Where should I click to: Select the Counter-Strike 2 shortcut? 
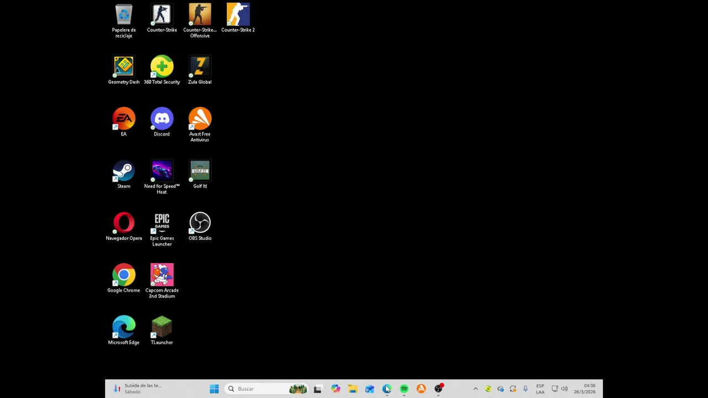[238, 18]
